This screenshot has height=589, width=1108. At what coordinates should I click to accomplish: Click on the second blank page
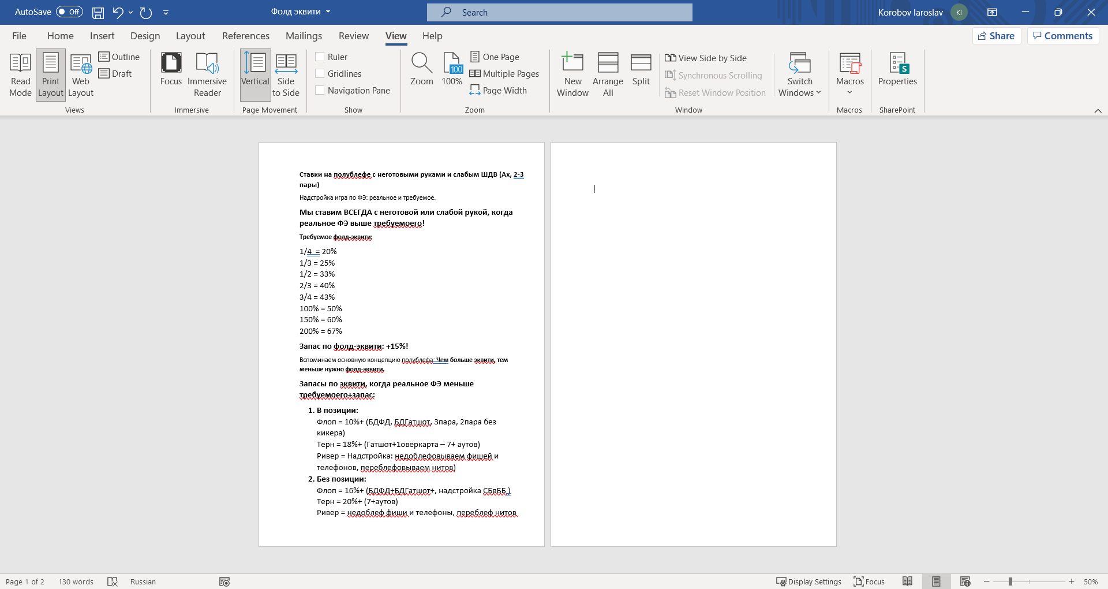coord(694,344)
